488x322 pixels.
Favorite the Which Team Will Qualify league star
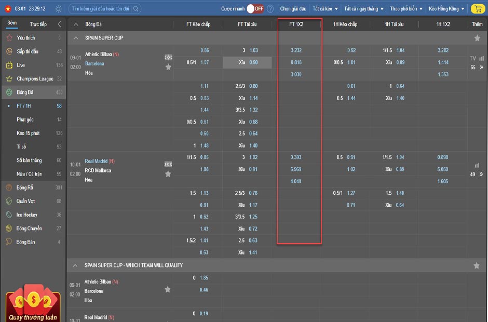(477, 265)
